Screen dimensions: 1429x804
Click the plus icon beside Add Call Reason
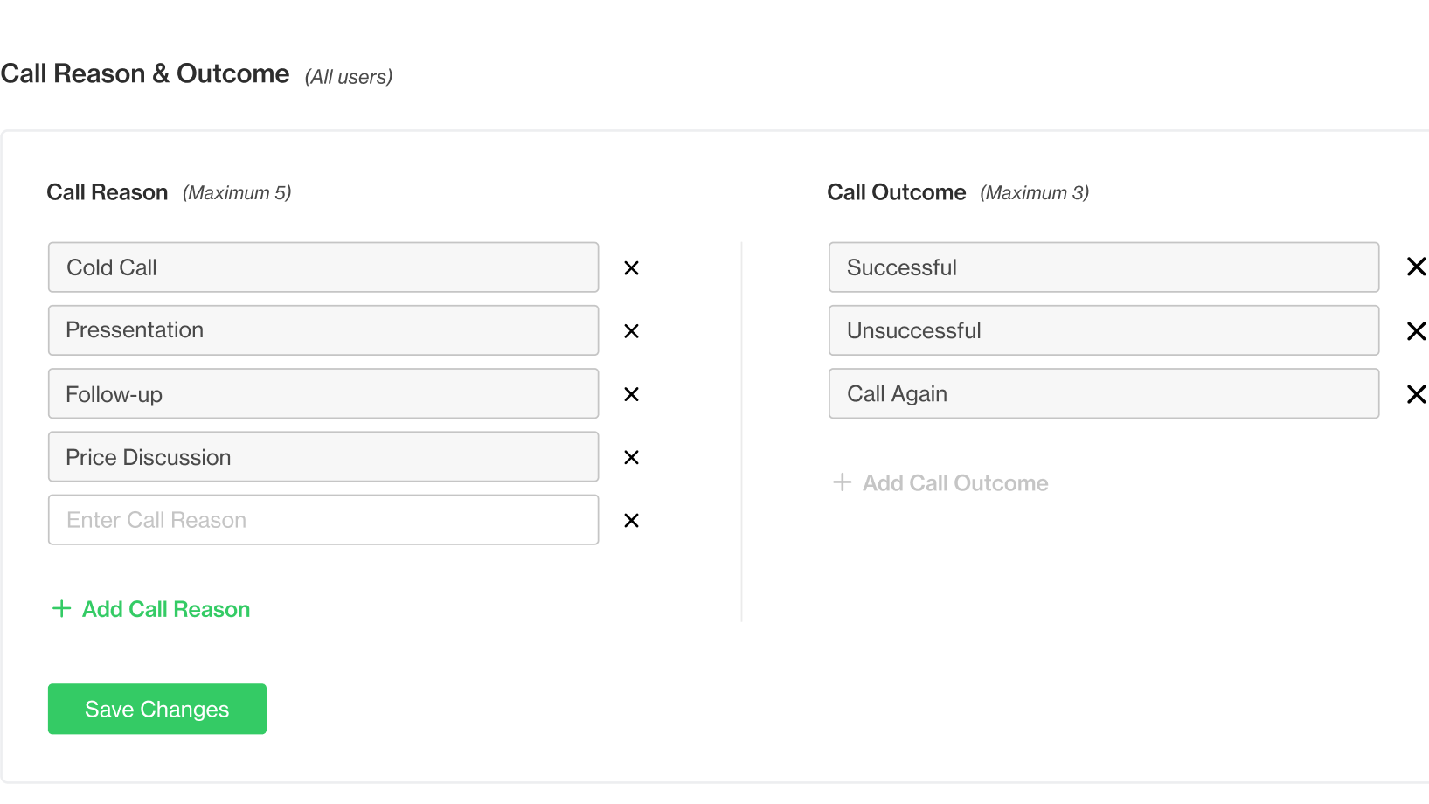pos(60,608)
